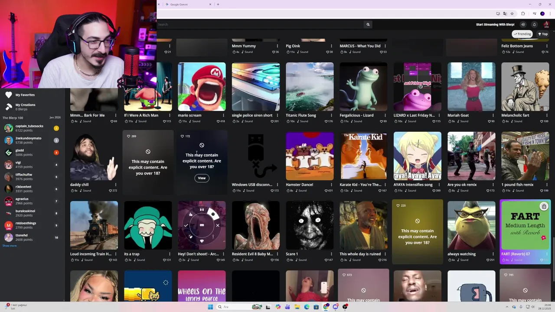Open options menu for Titanic Flute Song
The image size is (555, 312).
[x=331, y=115]
